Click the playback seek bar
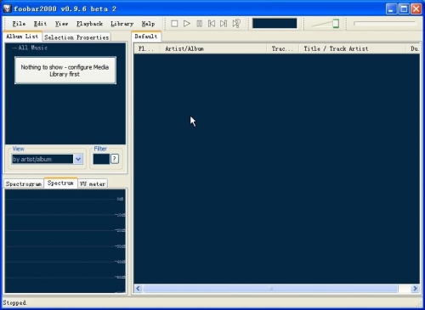The width and height of the screenshot is (425, 310). [x=385, y=24]
